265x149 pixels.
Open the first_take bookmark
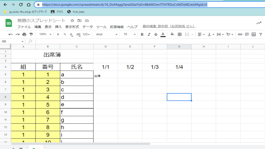tap(76, 12)
